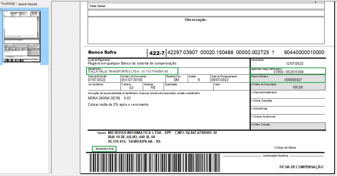Screen dimensions: 337x176
Task: Click digitable line ending 90440000010000
Action: (304, 53)
